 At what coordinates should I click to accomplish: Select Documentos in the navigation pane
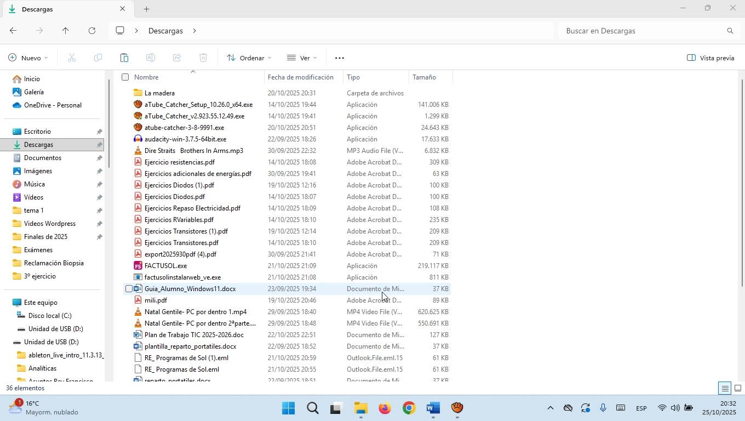(x=42, y=158)
